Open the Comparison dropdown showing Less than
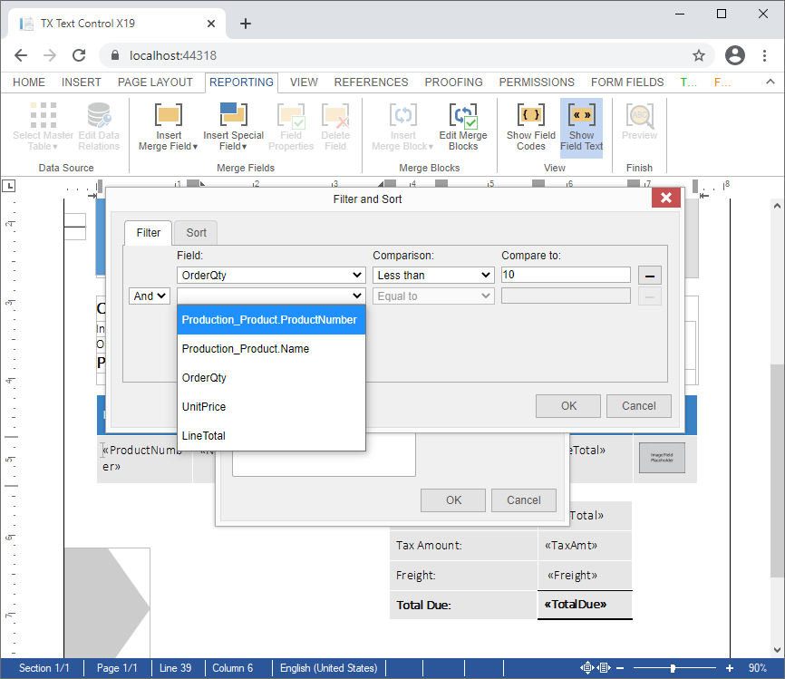The width and height of the screenshot is (785, 679). pyautogui.click(x=432, y=274)
